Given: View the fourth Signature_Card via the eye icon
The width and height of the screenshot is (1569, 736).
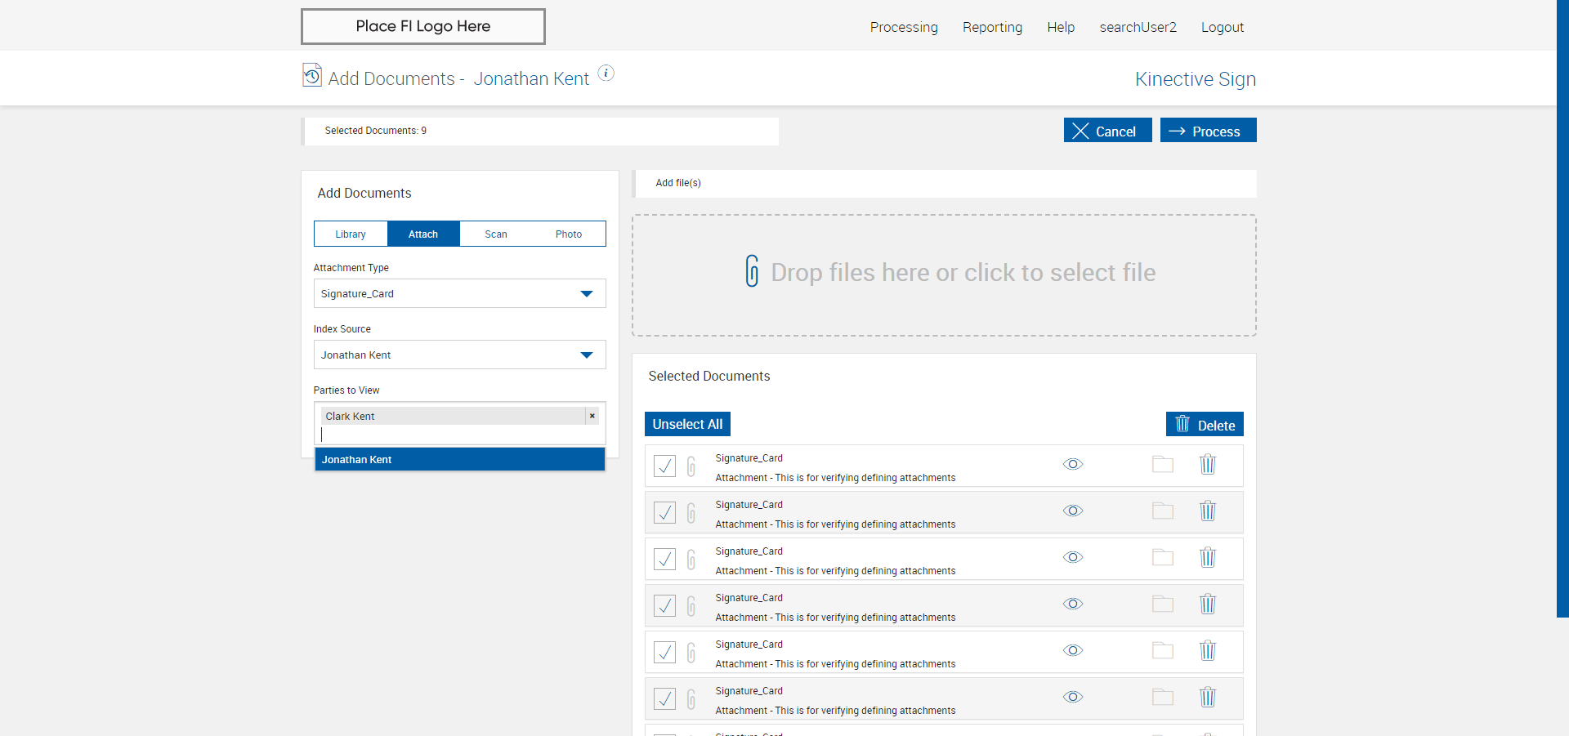Looking at the screenshot, I should pyautogui.click(x=1072, y=604).
